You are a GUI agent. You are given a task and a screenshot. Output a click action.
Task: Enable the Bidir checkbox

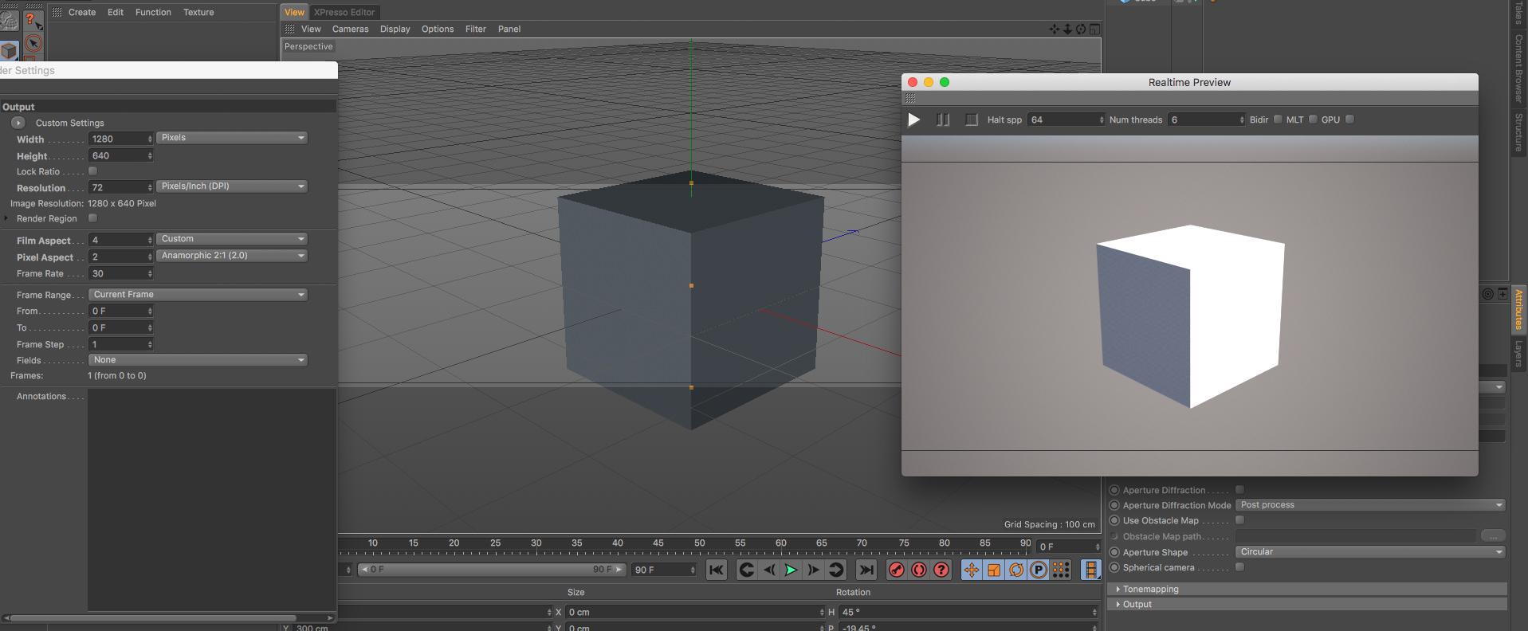(1278, 120)
